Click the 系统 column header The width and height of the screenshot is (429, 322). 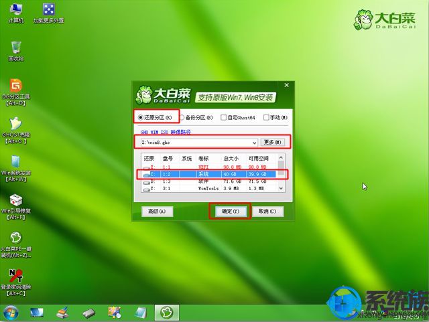point(186,158)
